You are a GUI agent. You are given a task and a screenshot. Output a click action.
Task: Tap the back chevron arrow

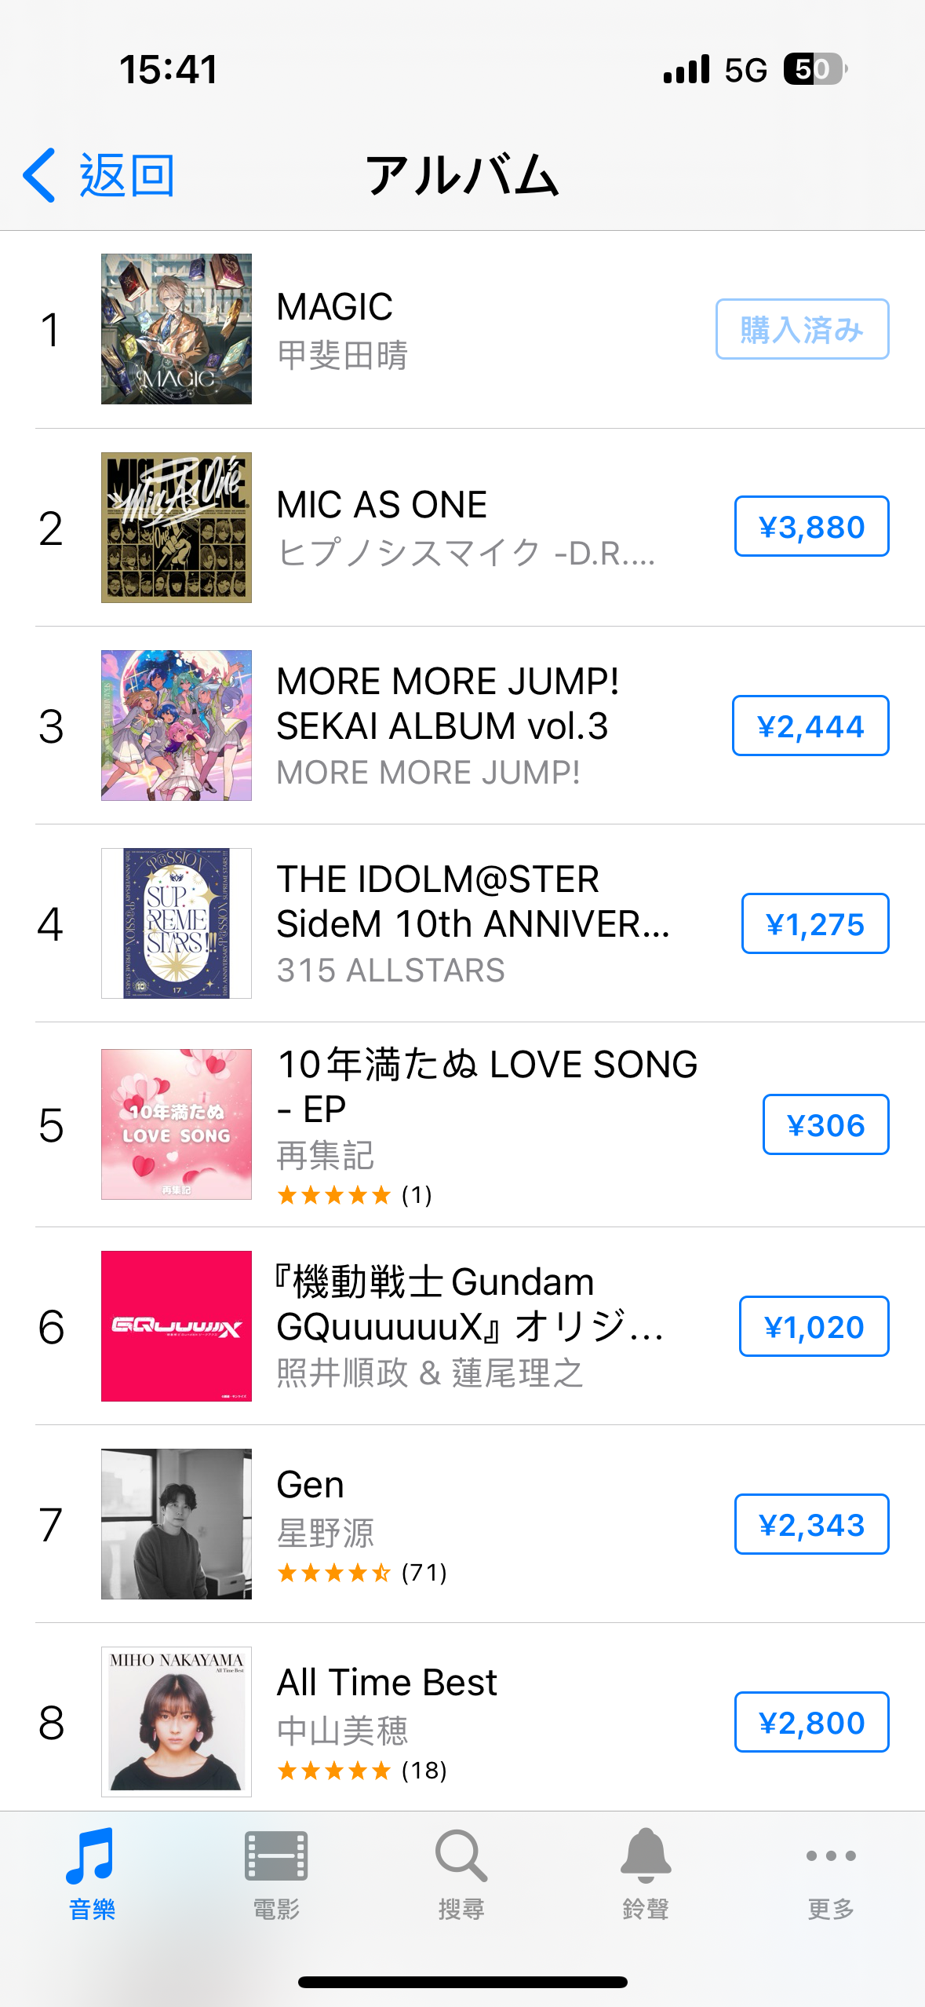[x=39, y=175]
